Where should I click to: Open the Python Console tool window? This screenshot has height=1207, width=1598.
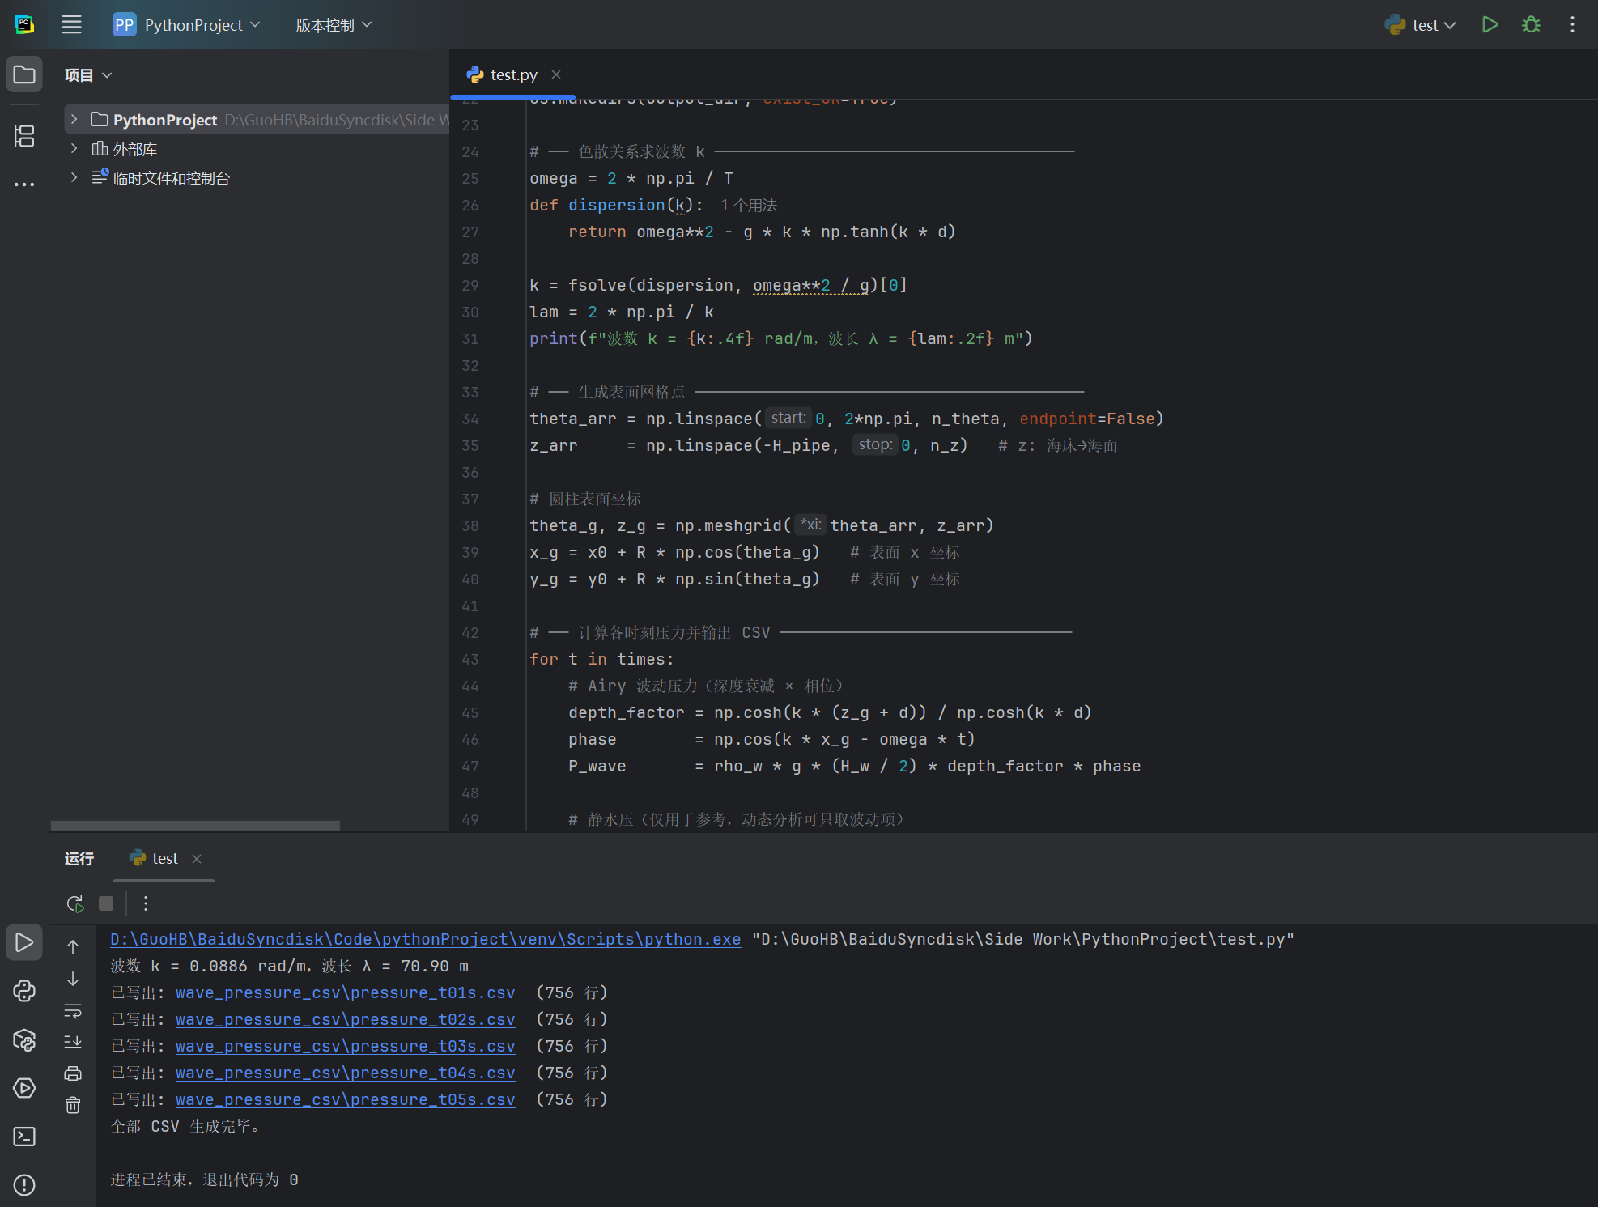(24, 991)
